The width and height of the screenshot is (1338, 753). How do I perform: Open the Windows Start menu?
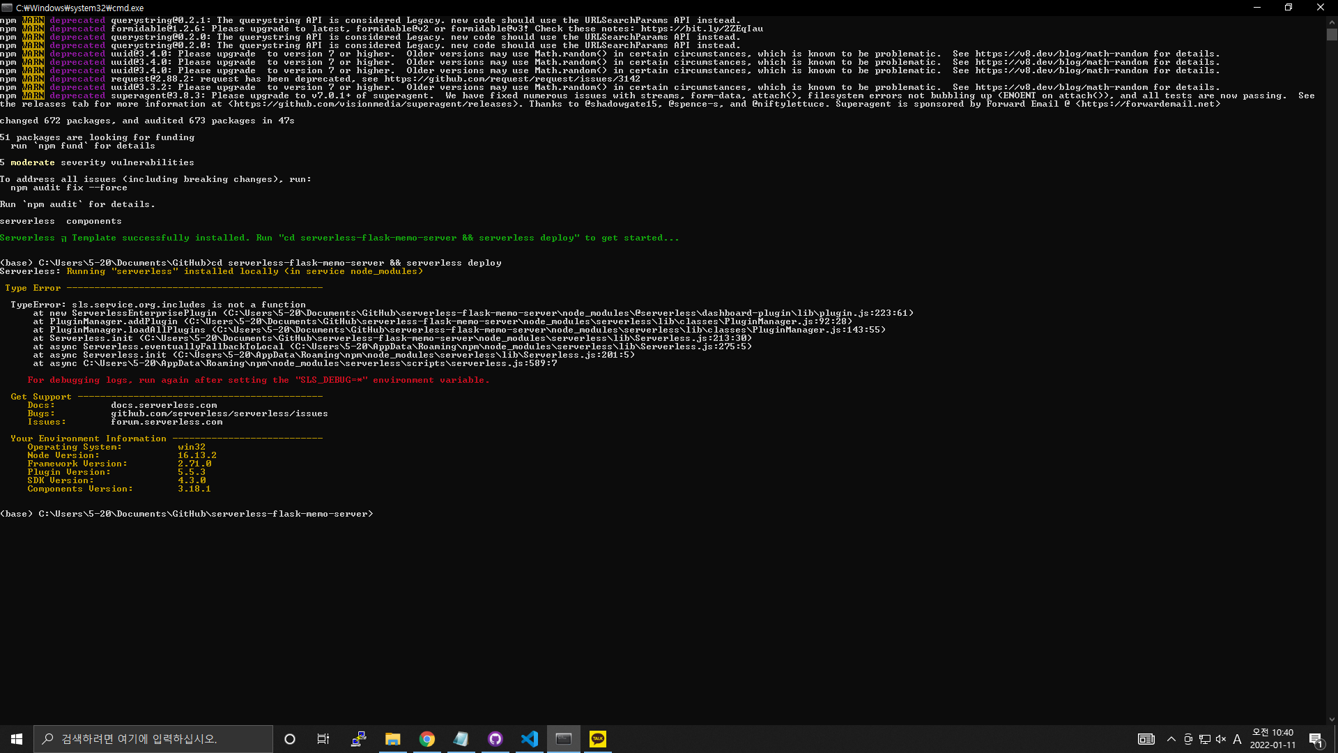(17, 739)
